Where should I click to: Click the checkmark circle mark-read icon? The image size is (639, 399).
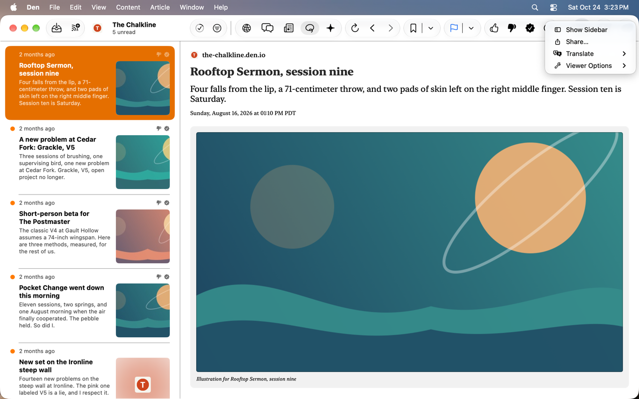click(x=200, y=28)
